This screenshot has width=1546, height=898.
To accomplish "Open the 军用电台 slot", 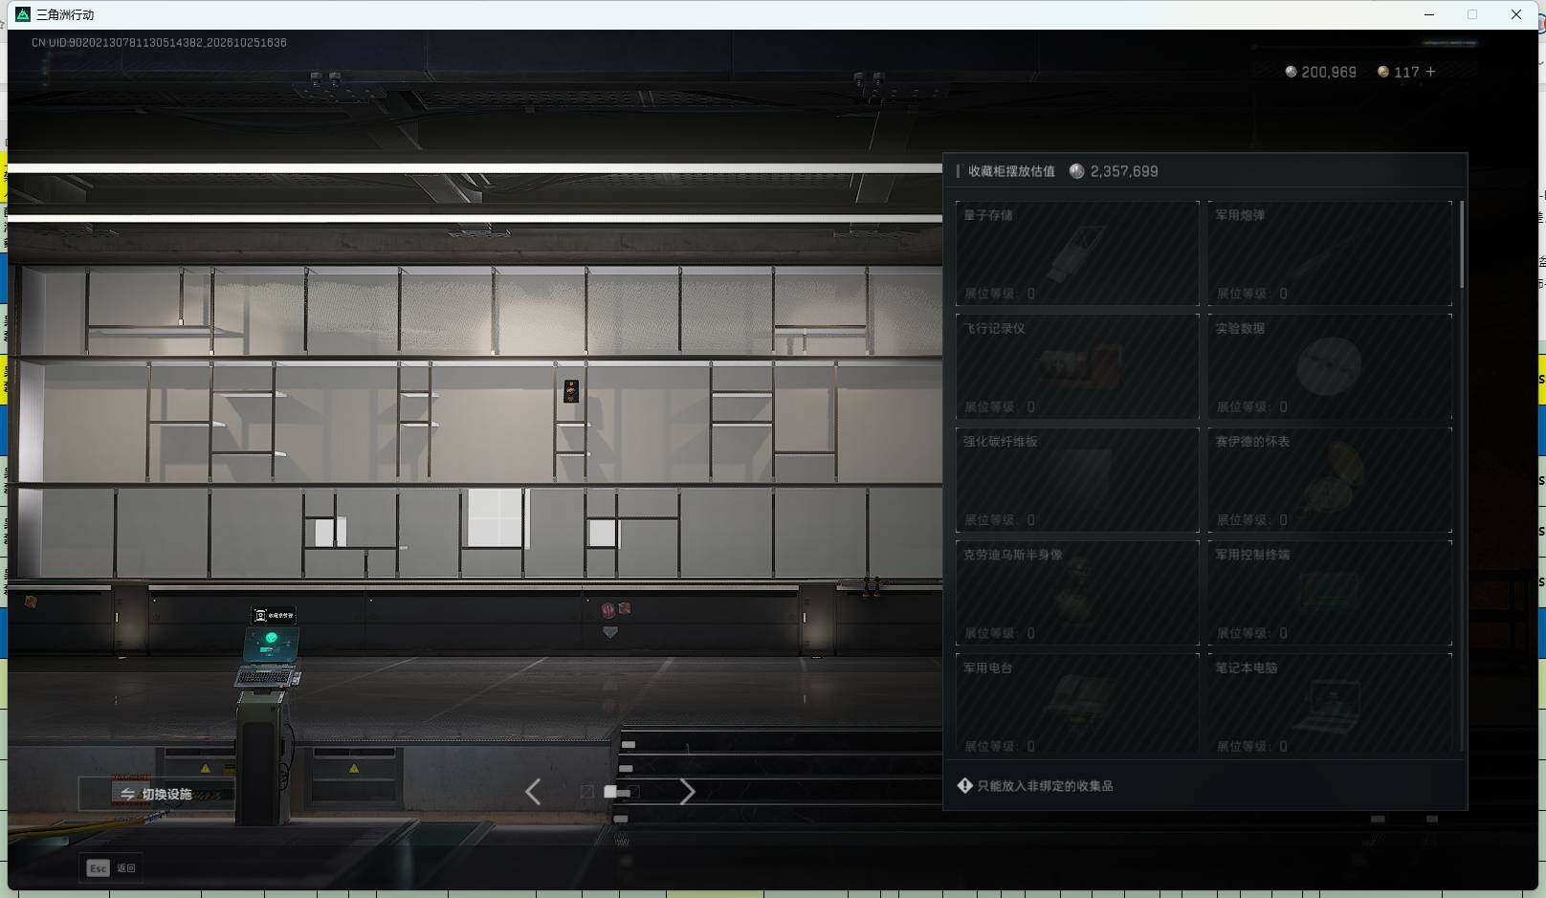I will coord(1077,705).
